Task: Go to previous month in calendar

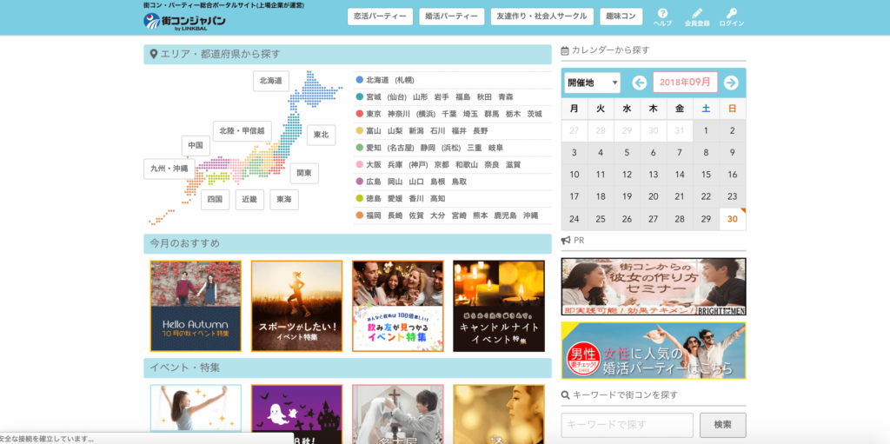Action: (640, 83)
